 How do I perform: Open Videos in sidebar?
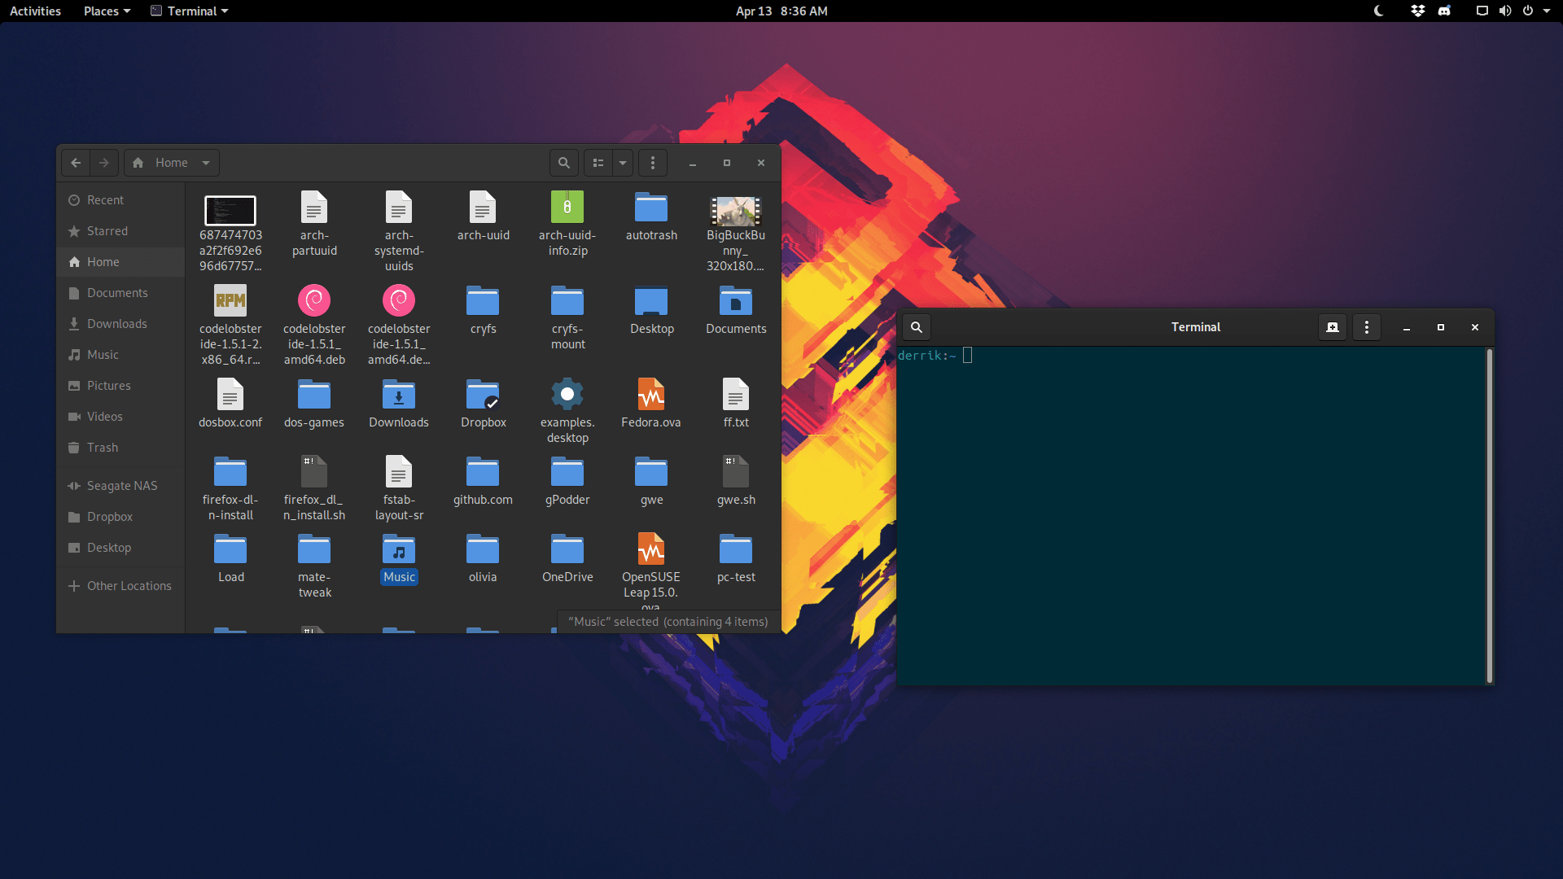[120, 417]
